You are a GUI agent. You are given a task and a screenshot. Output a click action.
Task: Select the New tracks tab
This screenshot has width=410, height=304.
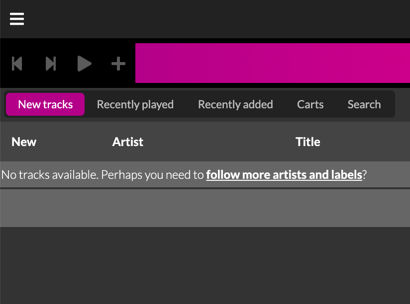pyautogui.click(x=45, y=104)
